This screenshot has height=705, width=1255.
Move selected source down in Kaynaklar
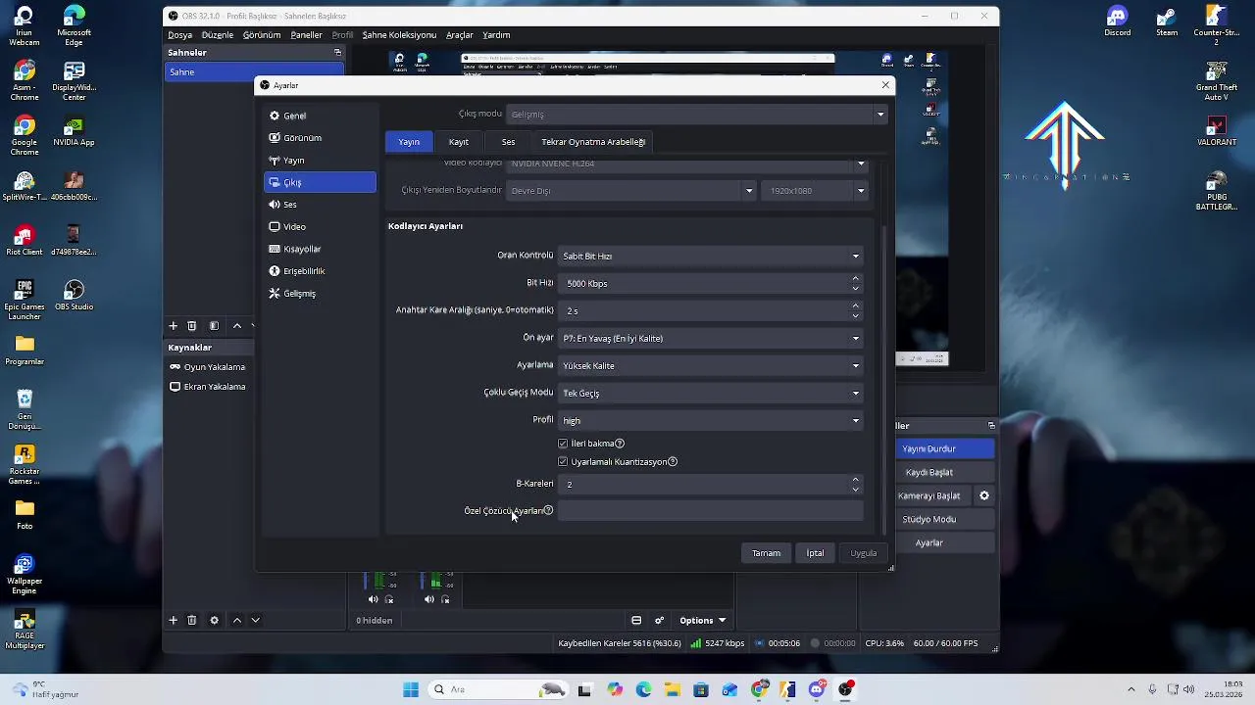coord(255,620)
